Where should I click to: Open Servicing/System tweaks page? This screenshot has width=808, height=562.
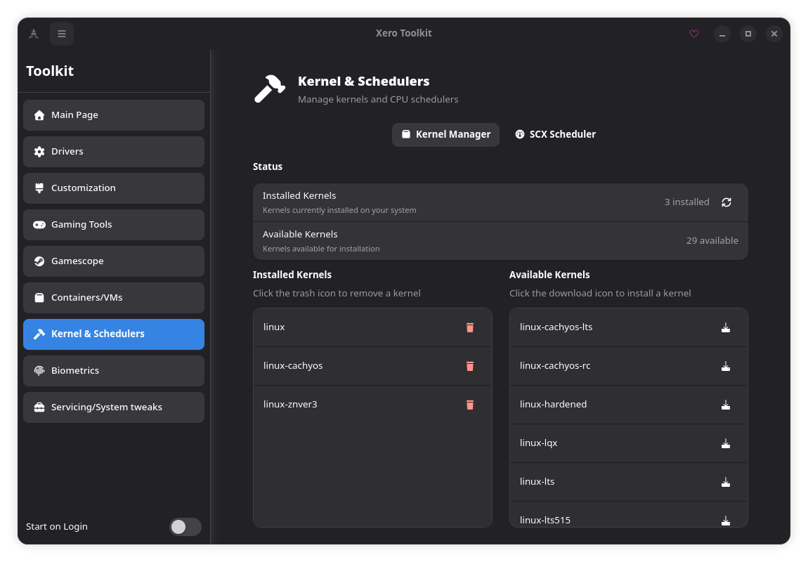tap(114, 407)
